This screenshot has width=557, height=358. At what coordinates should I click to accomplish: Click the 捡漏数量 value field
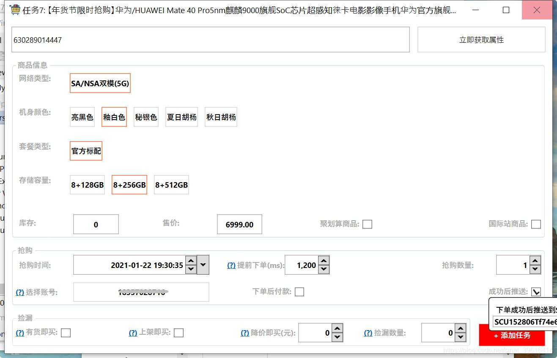[x=438, y=333]
